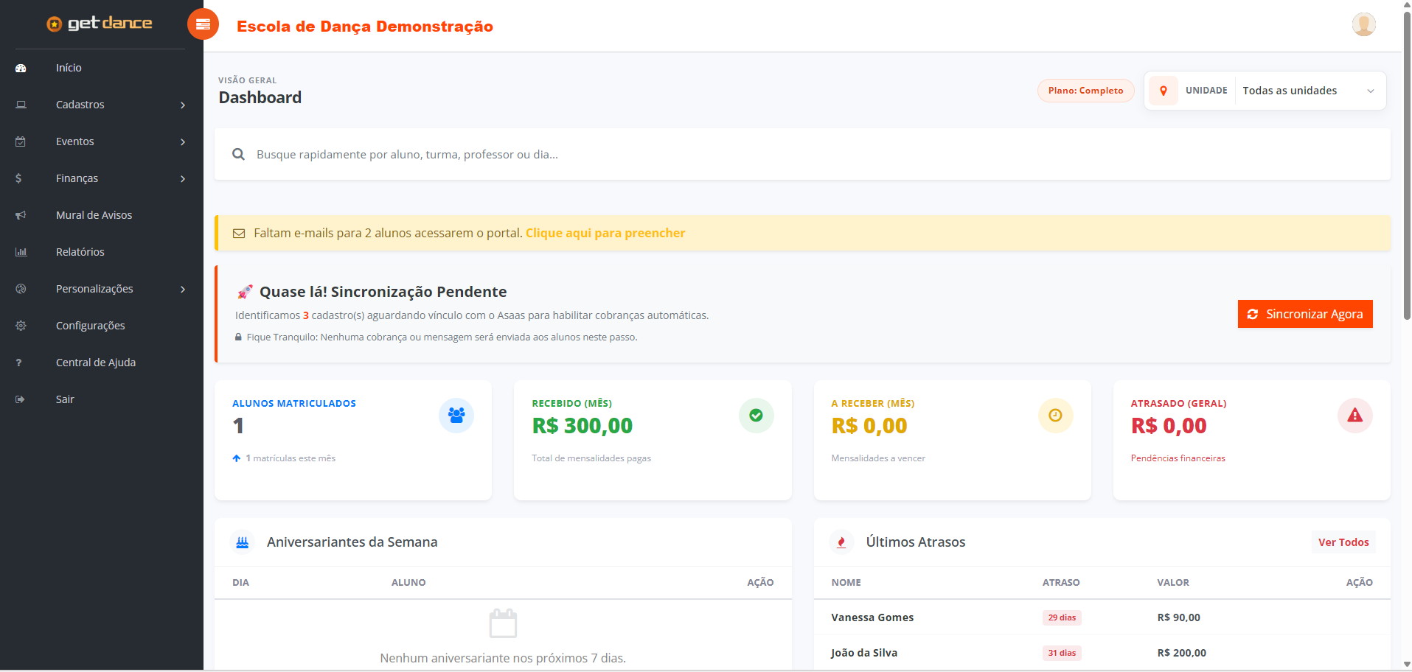Select the Vanessa Gomes row name
This screenshot has width=1412, height=672.
coord(872,617)
